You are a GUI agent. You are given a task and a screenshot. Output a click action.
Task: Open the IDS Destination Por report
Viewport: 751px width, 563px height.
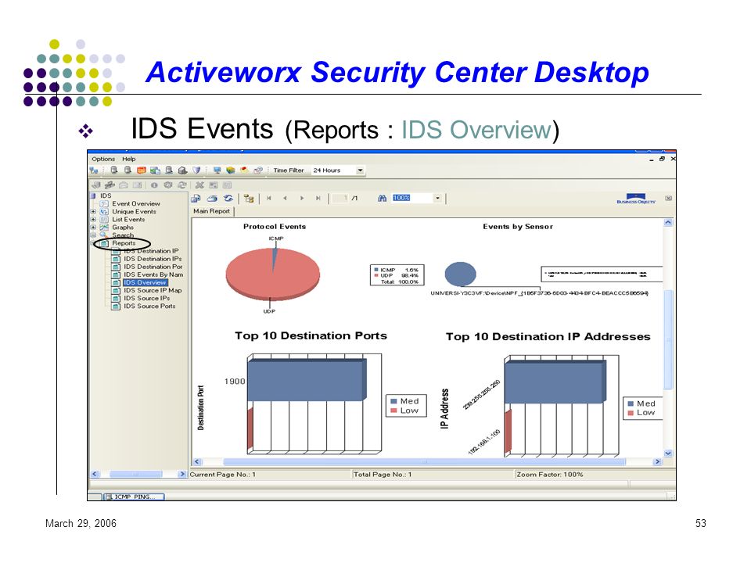[x=153, y=267]
